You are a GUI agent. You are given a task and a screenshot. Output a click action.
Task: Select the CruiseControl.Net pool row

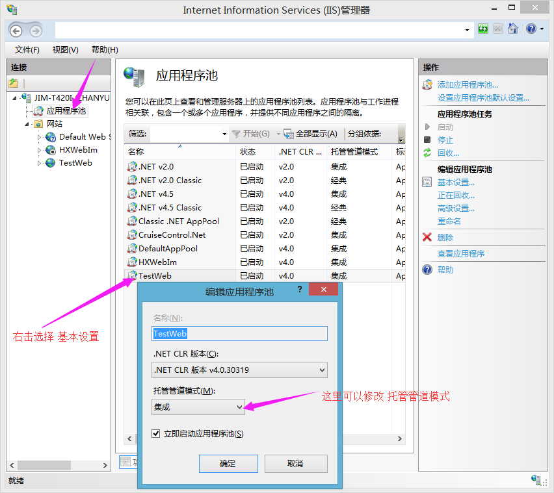[264, 234]
